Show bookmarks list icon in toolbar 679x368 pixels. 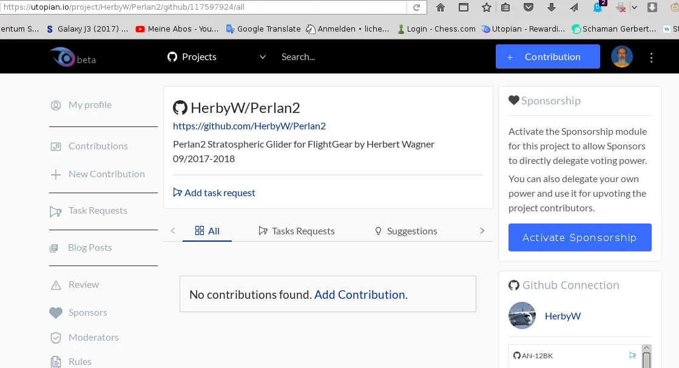tap(505, 7)
